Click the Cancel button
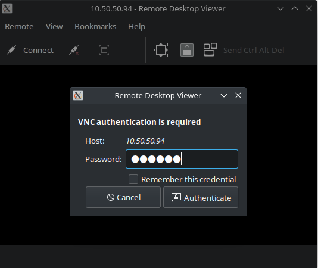 (123, 197)
